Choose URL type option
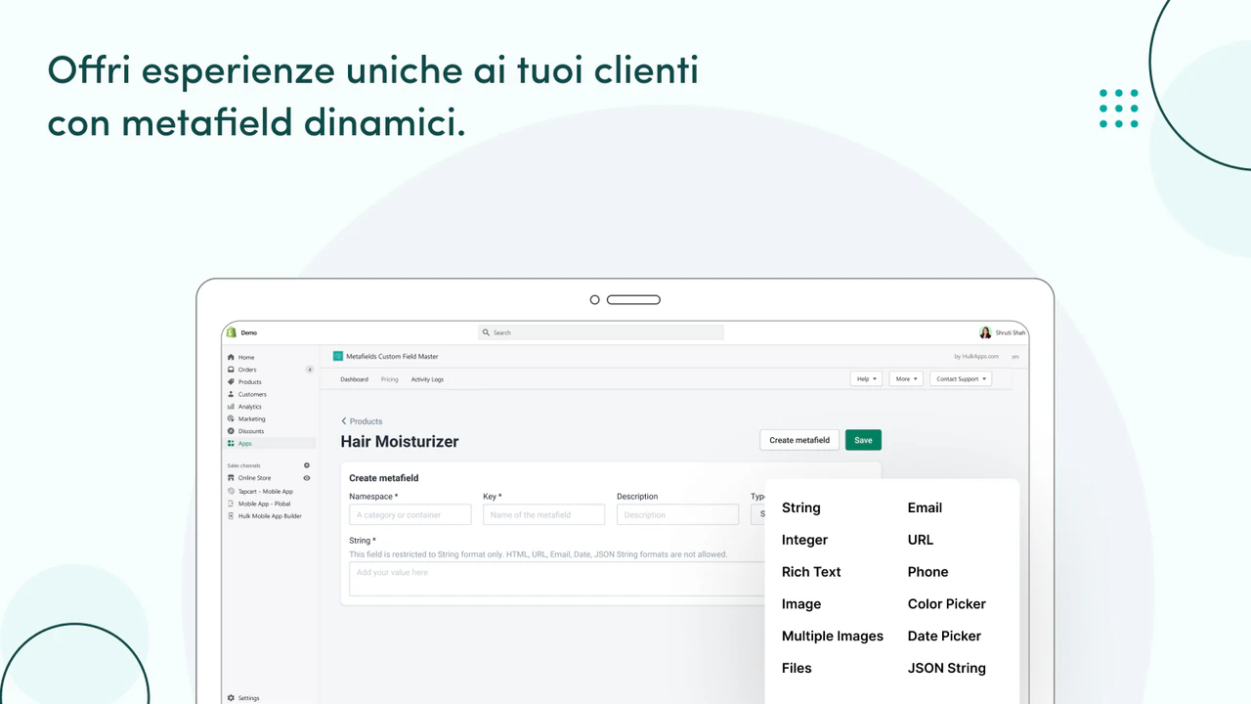Image resolution: width=1251 pixels, height=704 pixels. click(x=921, y=540)
